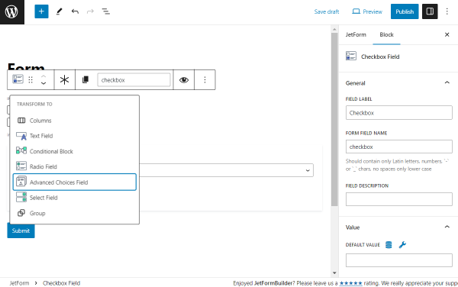
Task: Choose Advanced Choices Field from transform menu
Action: pos(75,182)
